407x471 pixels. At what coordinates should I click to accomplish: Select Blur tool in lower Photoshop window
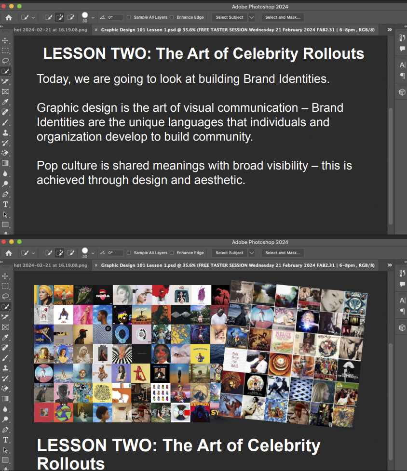coord(5,409)
